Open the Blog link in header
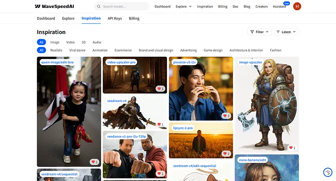 [247, 7]
